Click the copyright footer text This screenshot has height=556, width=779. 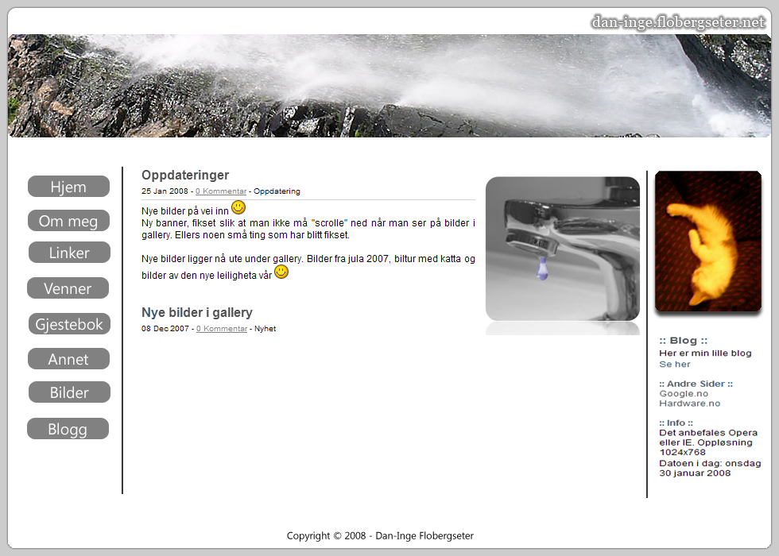pyautogui.click(x=380, y=535)
